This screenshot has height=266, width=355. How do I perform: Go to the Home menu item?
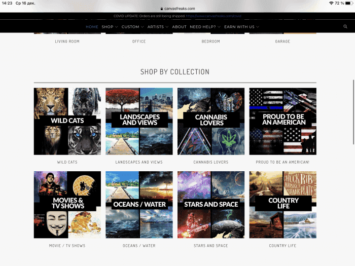click(92, 26)
